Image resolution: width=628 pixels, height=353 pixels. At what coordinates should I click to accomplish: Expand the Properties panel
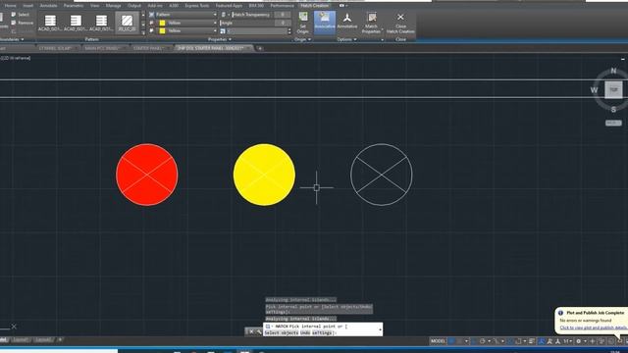tap(220, 39)
